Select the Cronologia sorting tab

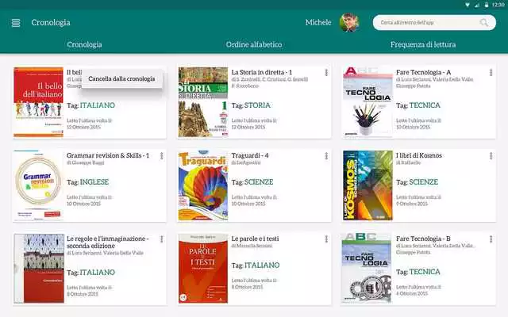84,45
